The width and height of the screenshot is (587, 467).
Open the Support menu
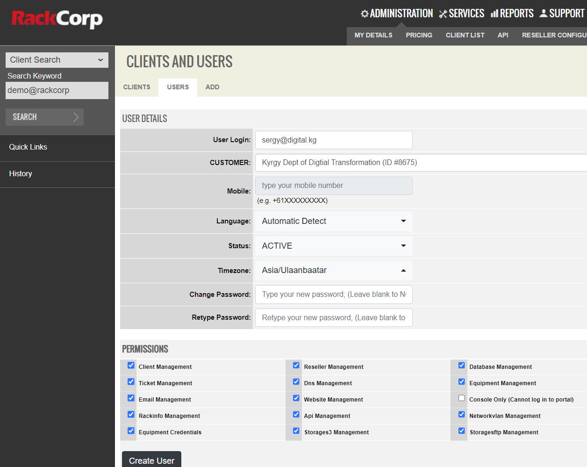point(562,14)
